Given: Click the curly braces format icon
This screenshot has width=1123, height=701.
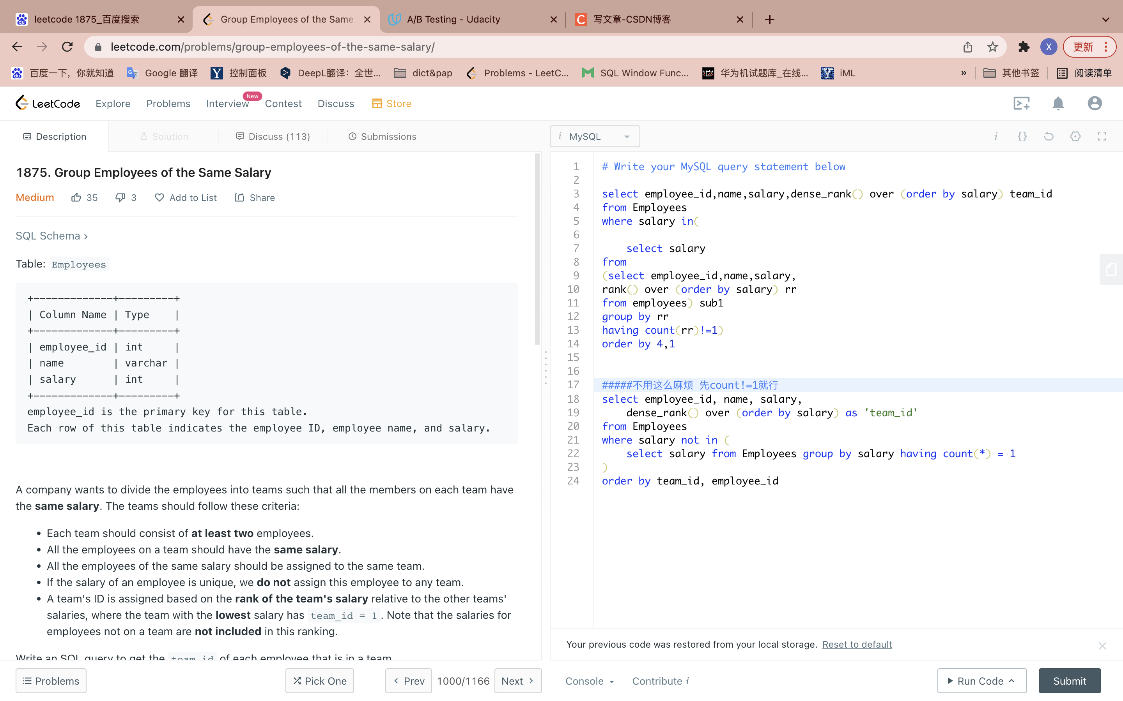Looking at the screenshot, I should click(x=1022, y=136).
